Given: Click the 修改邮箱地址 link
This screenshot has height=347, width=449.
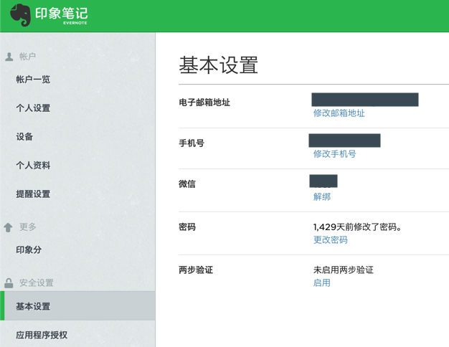Looking at the screenshot, I should [x=339, y=113].
